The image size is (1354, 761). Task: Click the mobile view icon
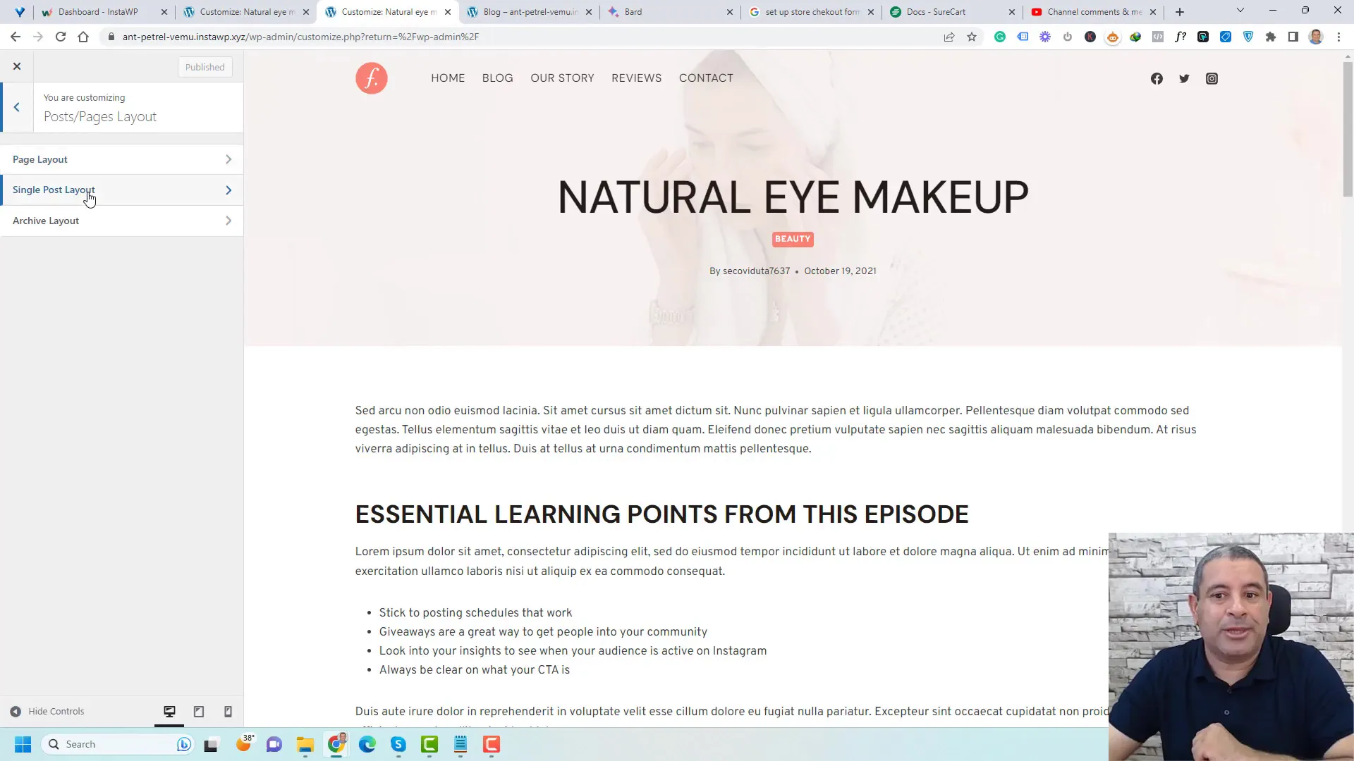coord(228,711)
